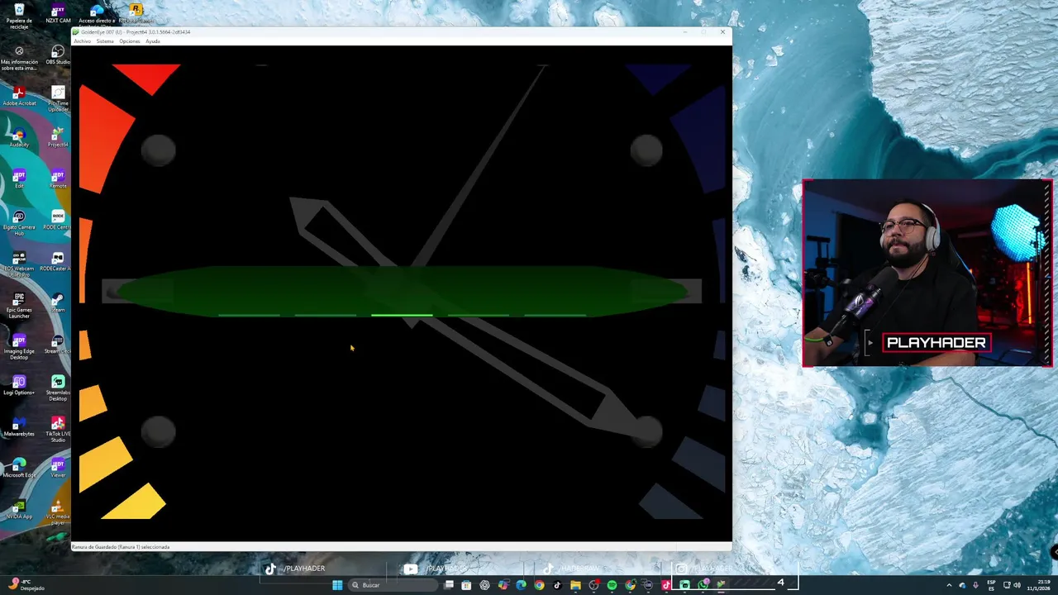The image size is (1058, 595).
Task: Select the Stream Deck desktop icon
Action: point(58,345)
